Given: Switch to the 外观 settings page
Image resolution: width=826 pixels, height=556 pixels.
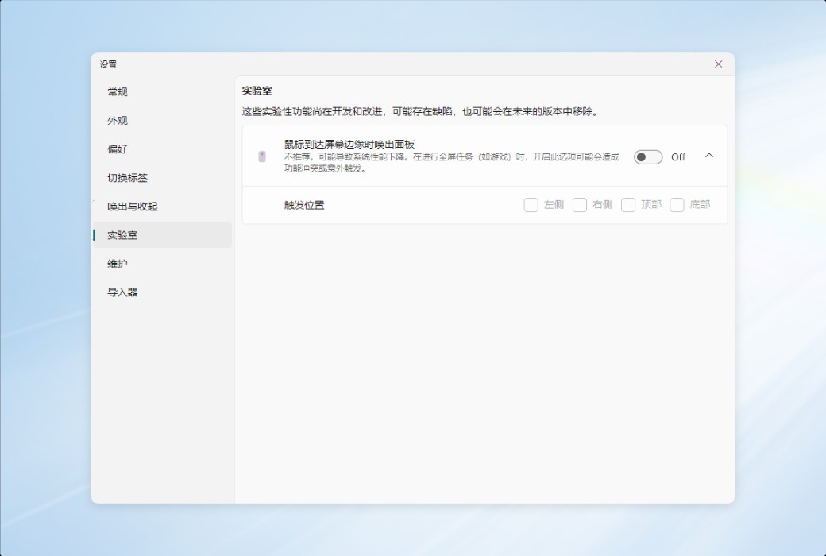Looking at the screenshot, I should (162, 120).
